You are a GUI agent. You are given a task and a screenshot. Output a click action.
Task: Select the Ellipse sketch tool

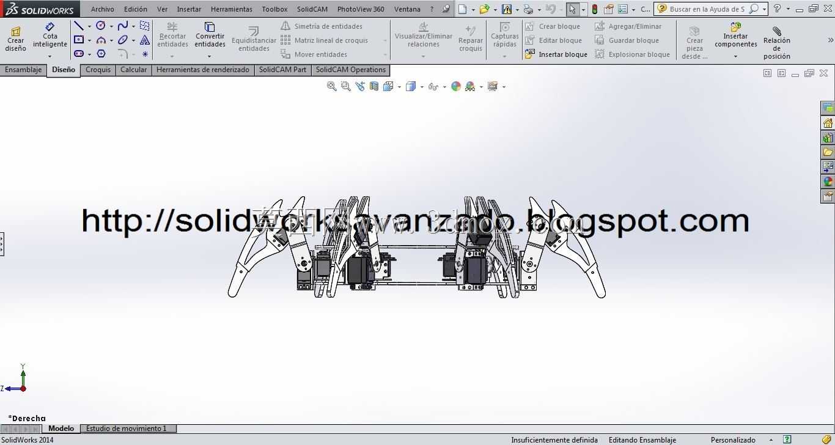point(123,40)
